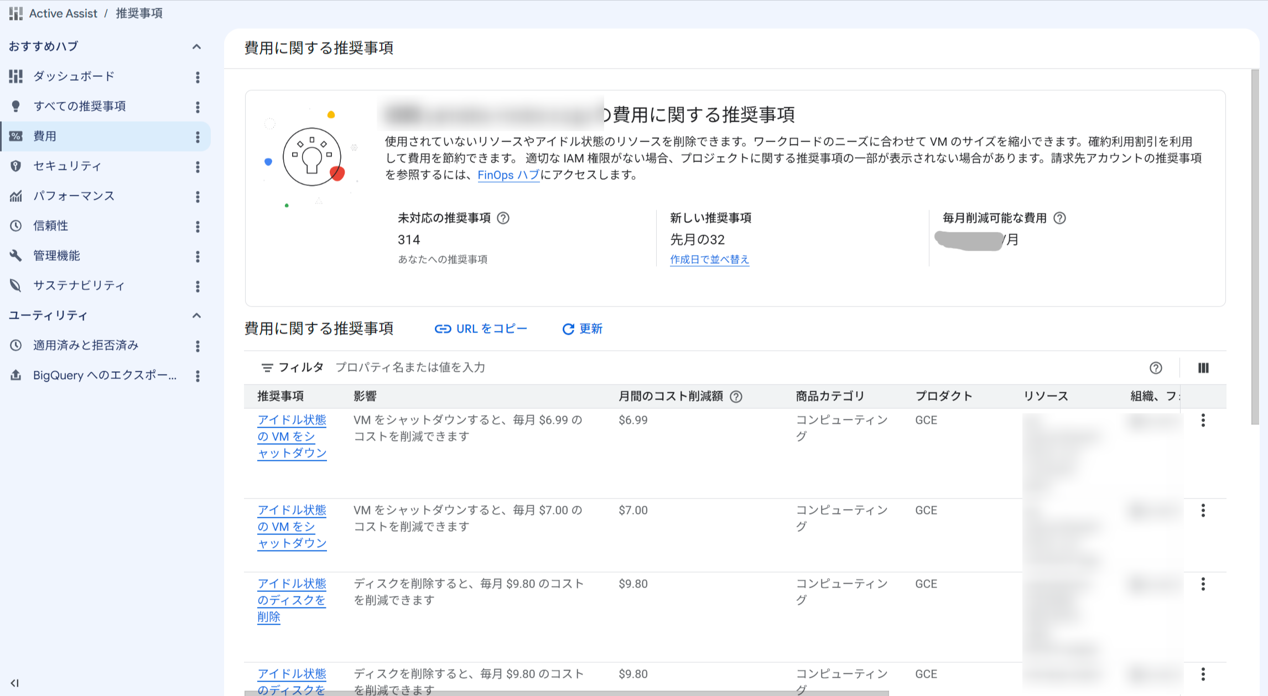Click the 推奨事項 breadcrumb text

coord(139,13)
